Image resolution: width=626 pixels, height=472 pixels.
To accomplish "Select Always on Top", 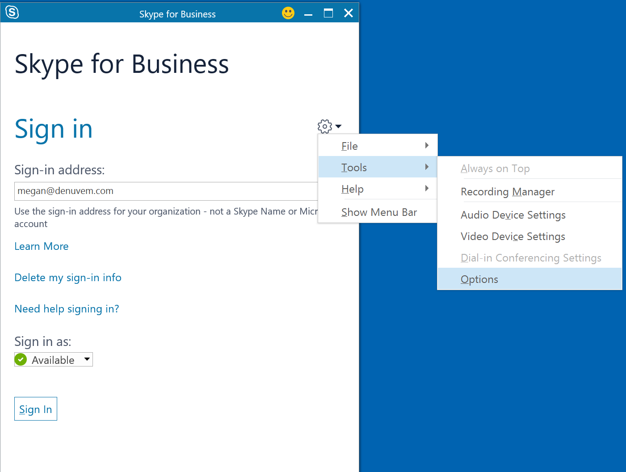I will (x=529, y=168).
